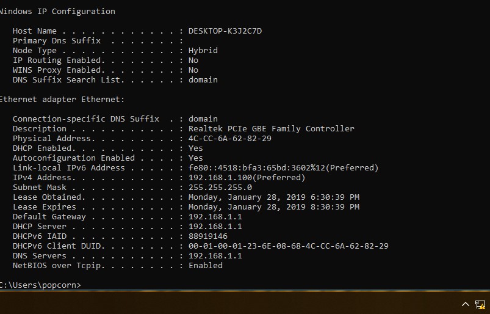Click the Lease Expires timestamp
This screenshot has height=314, width=490.
click(x=273, y=207)
